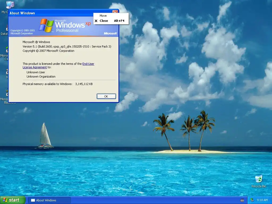Viewport: 272px width, 204px height.
Task: Click the "Microsoft ® Windows" text line
Action: pos(36,42)
